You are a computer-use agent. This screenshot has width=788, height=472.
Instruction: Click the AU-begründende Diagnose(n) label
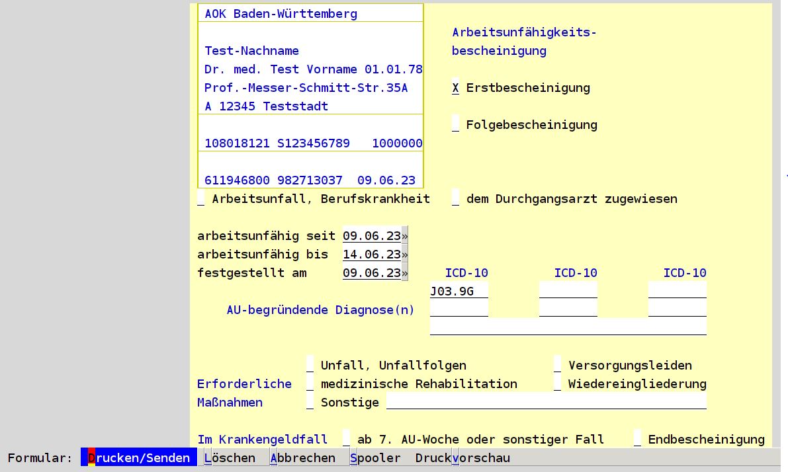[321, 310]
